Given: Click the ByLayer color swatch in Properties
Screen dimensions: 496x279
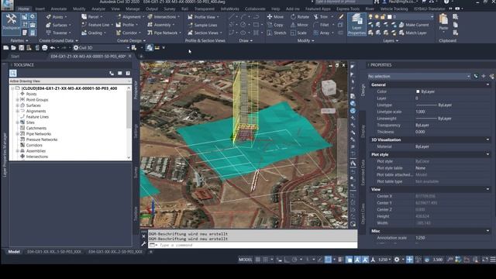Looking at the screenshot, I should click(x=418, y=91).
